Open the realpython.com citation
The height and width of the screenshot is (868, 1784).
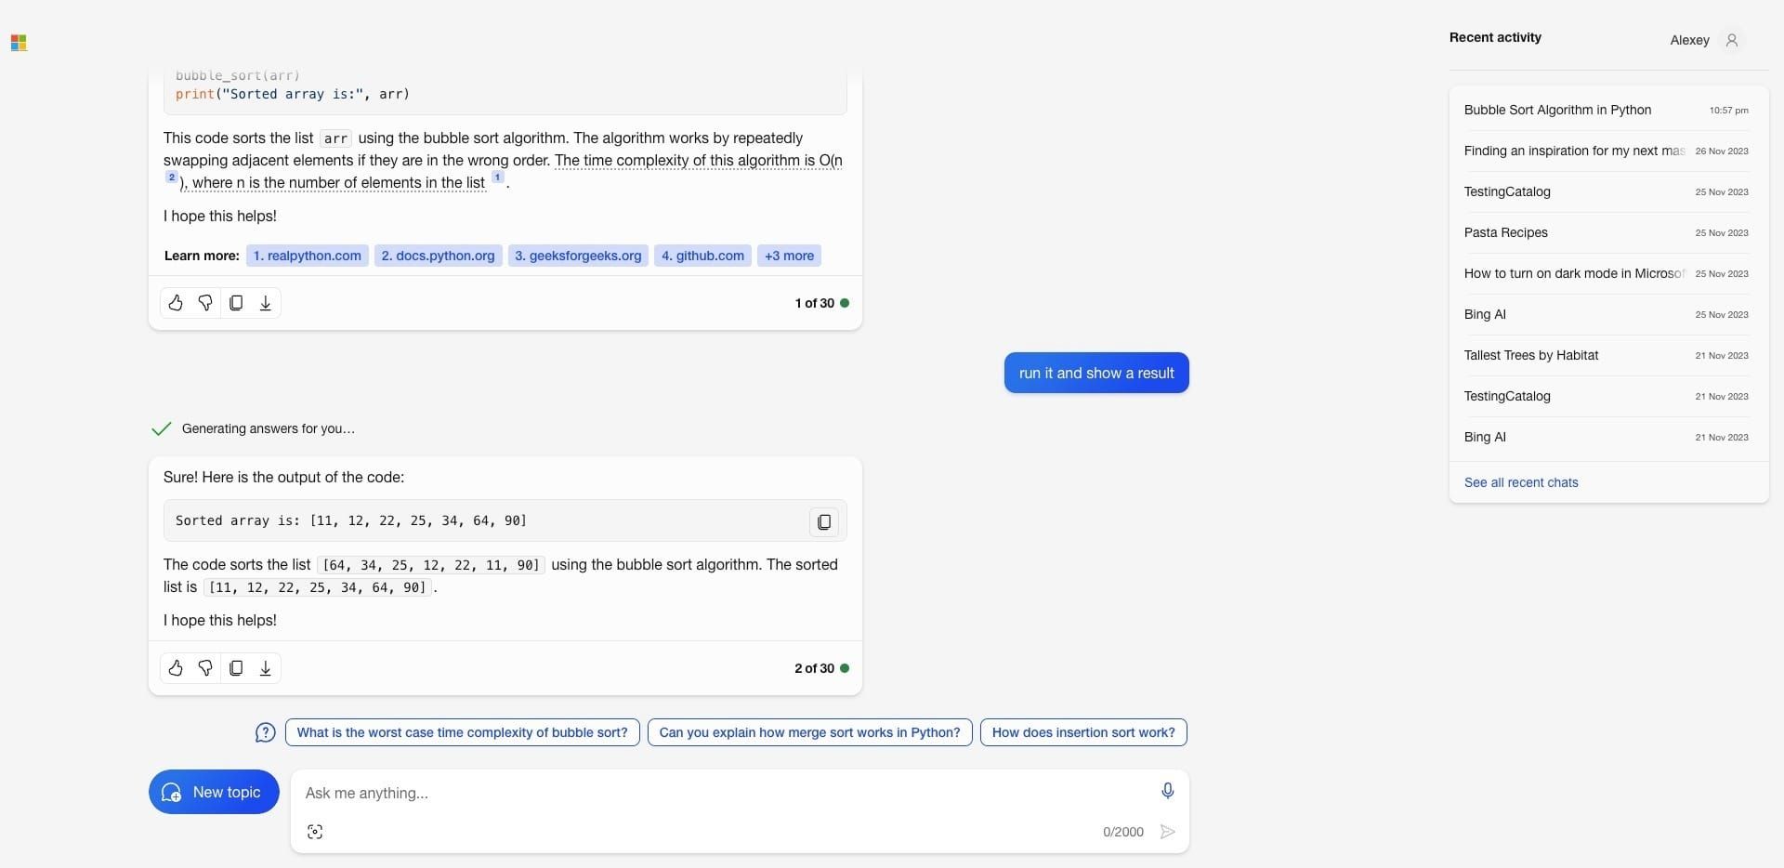[x=307, y=256]
